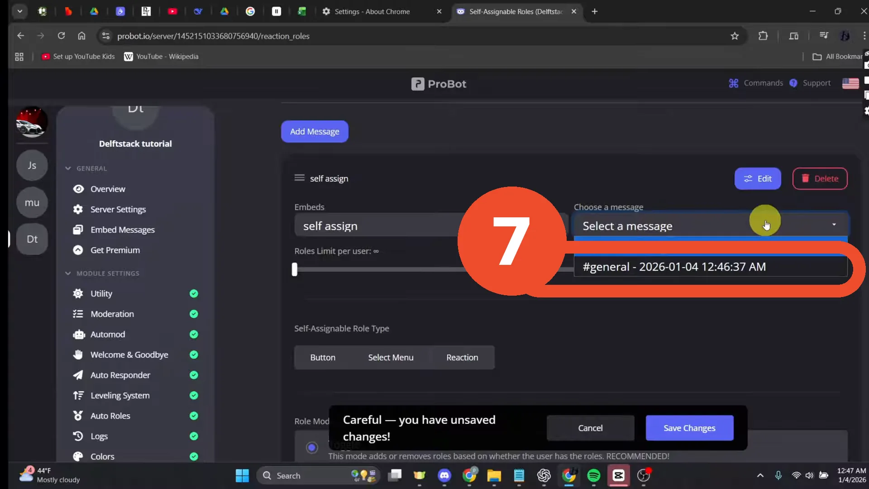869x489 pixels.
Task: Open the Overview eye icon
Action: (78, 189)
